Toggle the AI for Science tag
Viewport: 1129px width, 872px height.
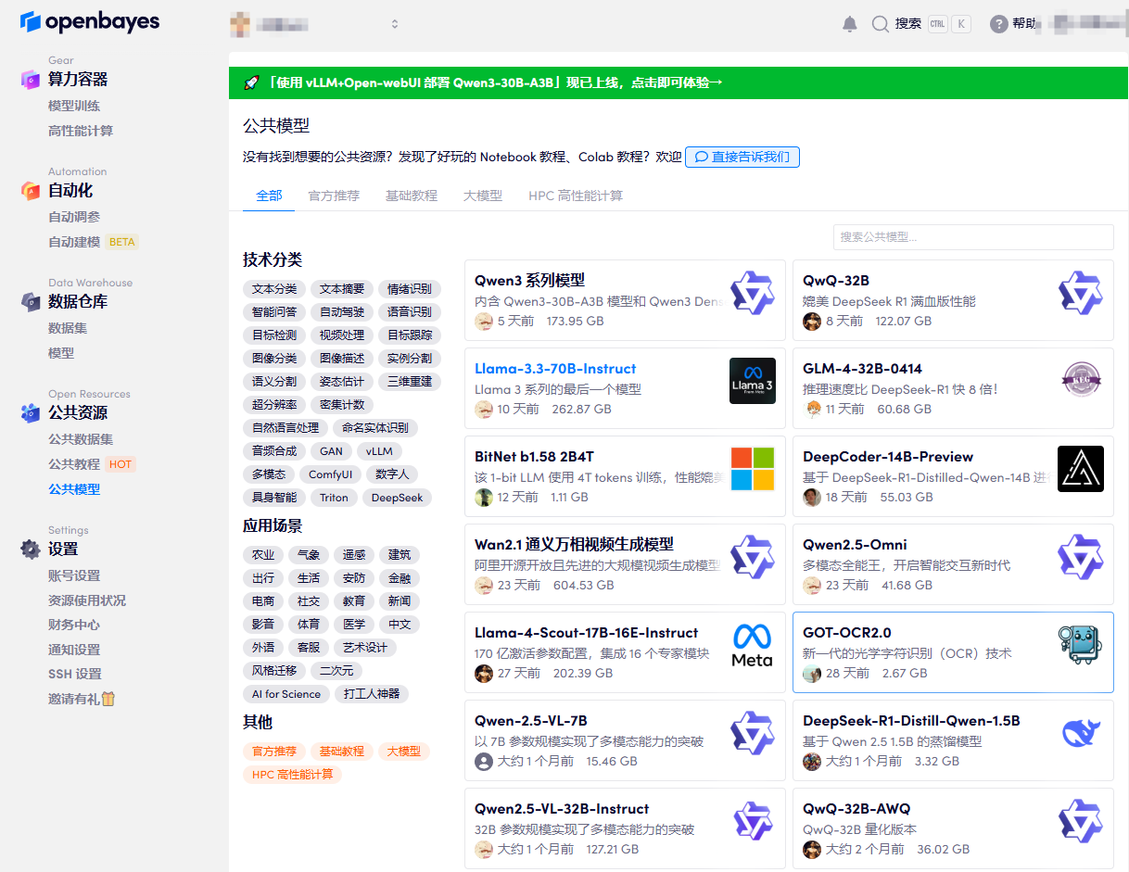(286, 694)
